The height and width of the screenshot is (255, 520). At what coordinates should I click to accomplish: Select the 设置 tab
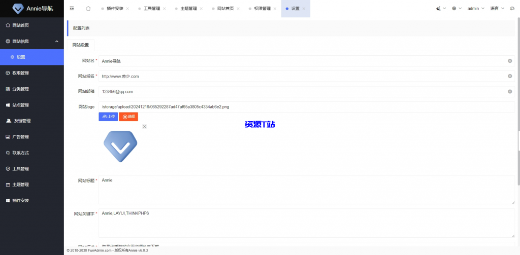point(295,9)
